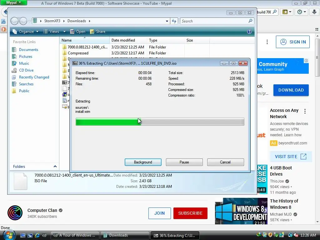Click the Music folder icon in sidebar

pyautogui.click(x=14, y=63)
